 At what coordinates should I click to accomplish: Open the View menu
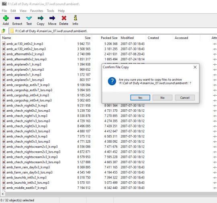[23, 11]
